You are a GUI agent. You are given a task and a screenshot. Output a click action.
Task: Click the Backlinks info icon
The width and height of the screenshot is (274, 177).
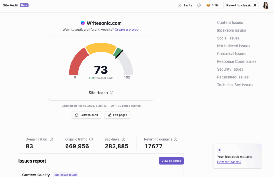pos(123,139)
